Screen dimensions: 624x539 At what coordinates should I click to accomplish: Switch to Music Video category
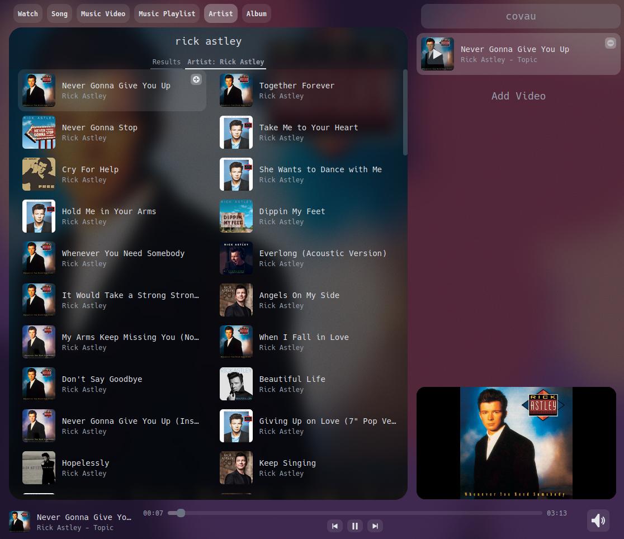[x=103, y=13]
